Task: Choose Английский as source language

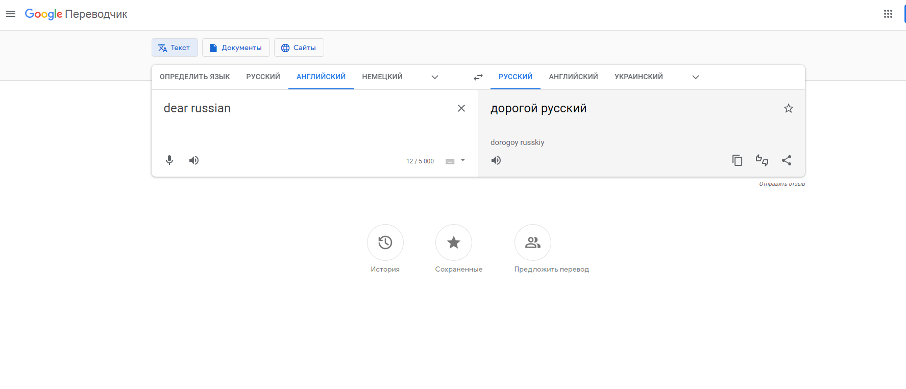Action: (321, 77)
